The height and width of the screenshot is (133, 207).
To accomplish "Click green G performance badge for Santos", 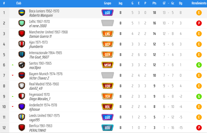I will pos(199,65).
